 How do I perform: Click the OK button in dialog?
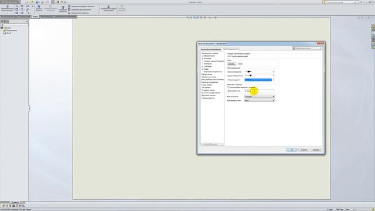[x=292, y=150]
